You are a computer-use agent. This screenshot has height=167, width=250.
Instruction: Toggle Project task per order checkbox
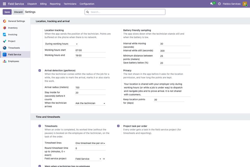point(118,126)
